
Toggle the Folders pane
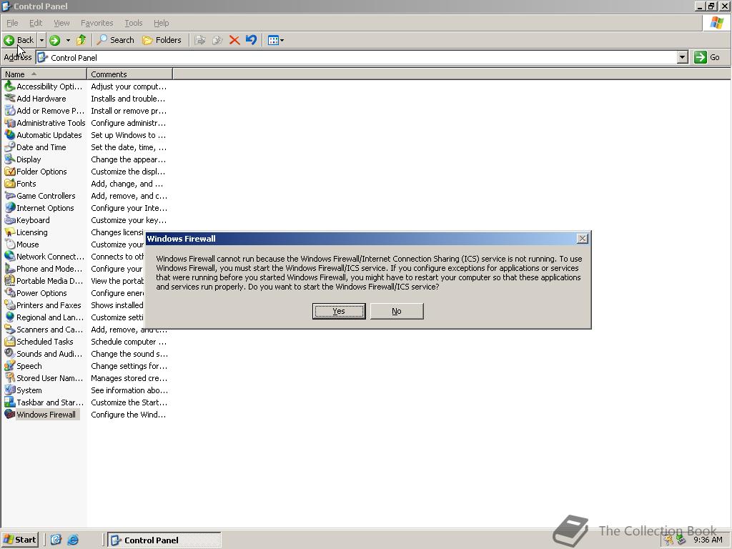coord(162,40)
